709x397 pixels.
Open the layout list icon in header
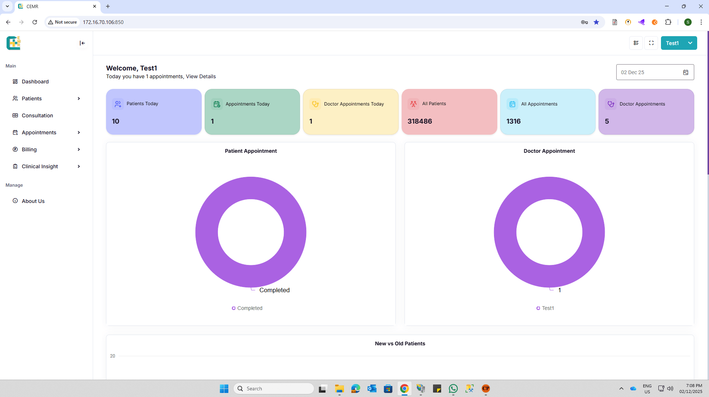click(x=636, y=43)
